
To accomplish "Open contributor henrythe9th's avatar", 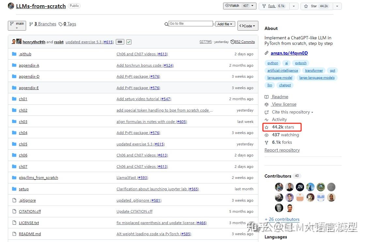I will pos(13,42).
